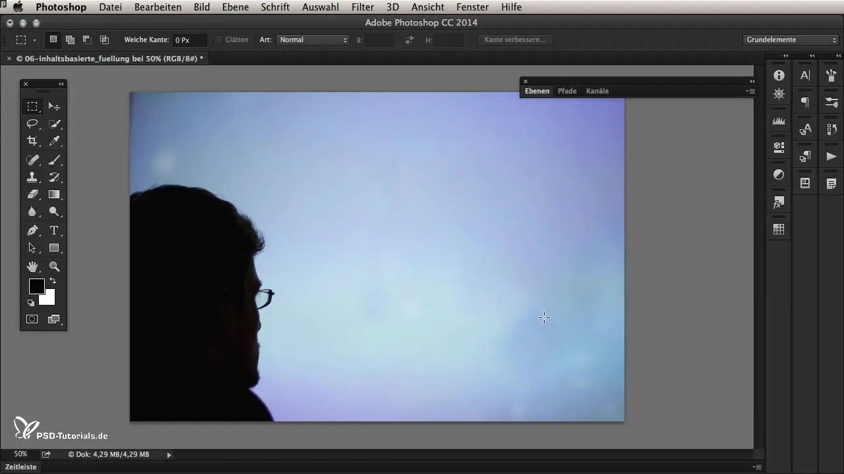
Task: Open the Art Normal dropdown
Action: (x=313, y=40)
